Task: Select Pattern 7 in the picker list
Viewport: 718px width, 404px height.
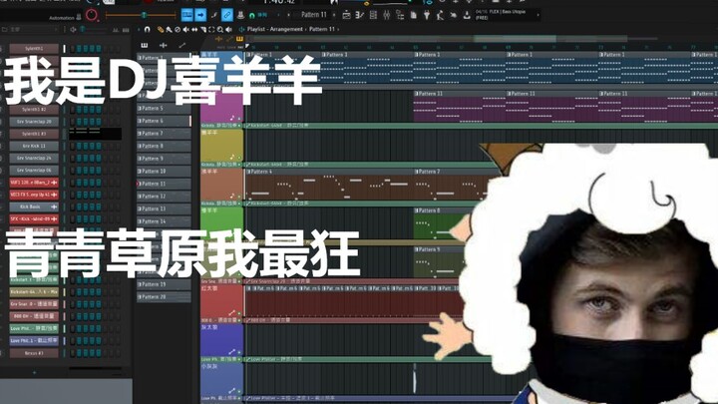Action: point(164,134)
